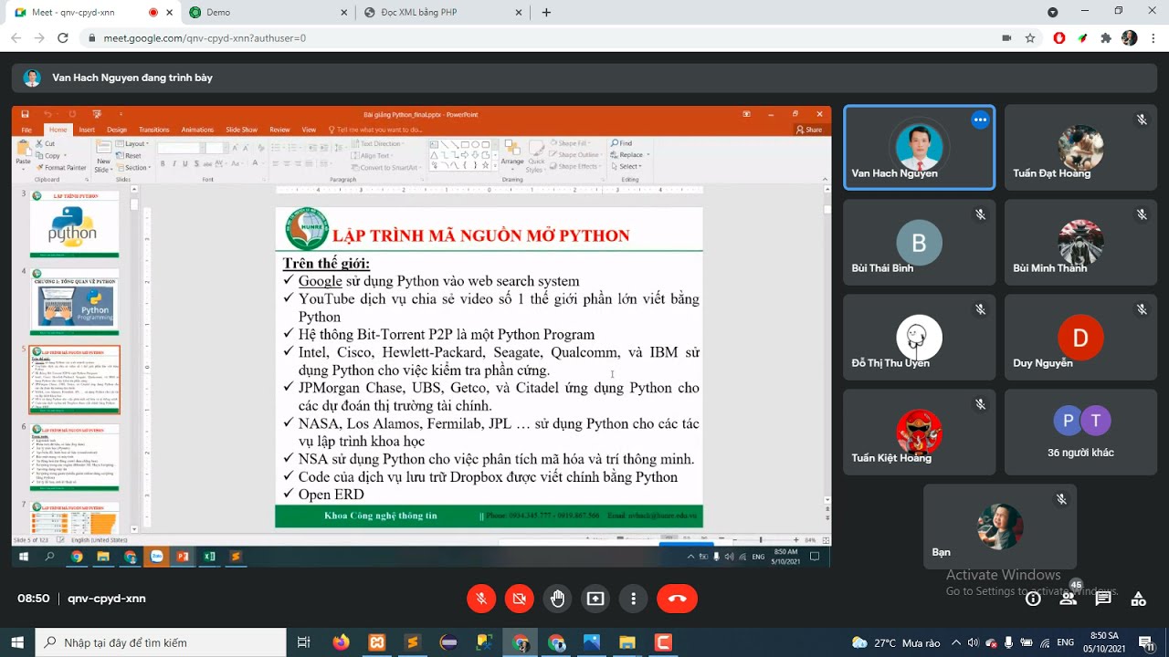
Task: Open options dots on Van Hach Nguyen tile
Action: click(980, 120)
